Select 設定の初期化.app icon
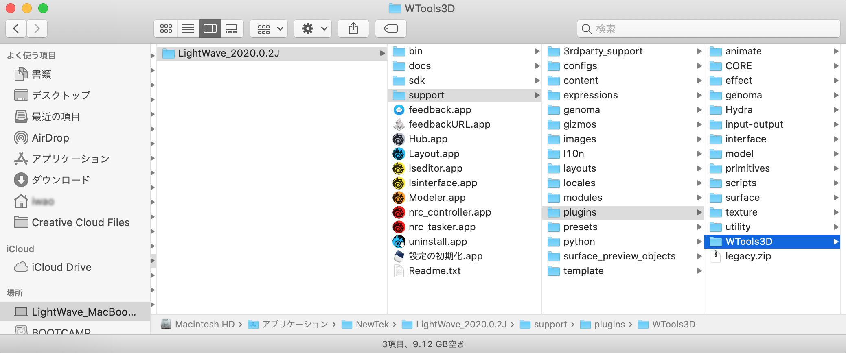Viewport: 846px width, 353px height. tap(399, 256)
